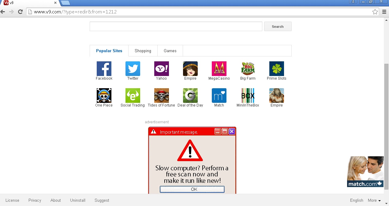Open the MegaCasino icon

[x=219, y=69]
